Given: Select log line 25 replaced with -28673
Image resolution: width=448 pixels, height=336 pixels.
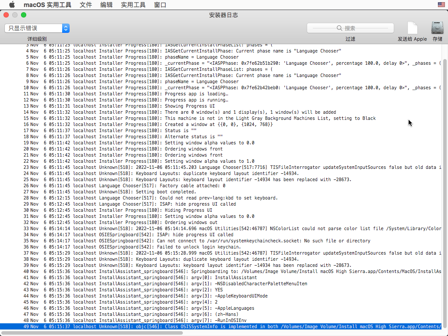Looking at the screenshot, I should [x=220, y=180].
